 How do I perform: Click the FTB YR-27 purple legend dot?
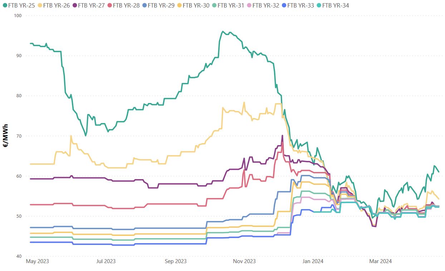coord(74,5)
